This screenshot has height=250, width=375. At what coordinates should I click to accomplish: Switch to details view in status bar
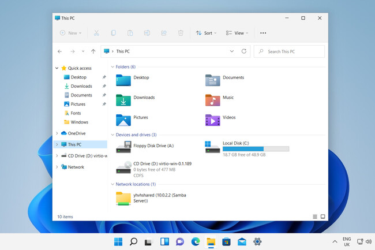tap(315, 217)
